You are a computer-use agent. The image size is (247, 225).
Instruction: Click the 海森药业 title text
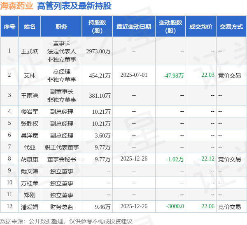(x=16, y=6)
